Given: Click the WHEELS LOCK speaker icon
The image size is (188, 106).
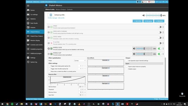Looking at the screenshot, I should point(134,49).
